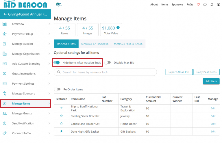Expand the Manage Organization chevron
Image resolution: width=222 pixels, height=143 pixels.
pyautogui.click(x=49, y=54)
